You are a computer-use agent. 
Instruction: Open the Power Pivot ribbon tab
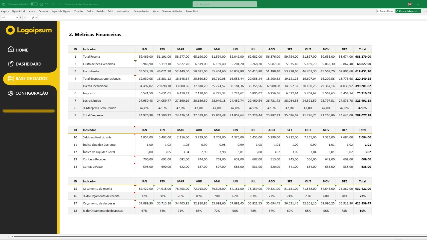tap(191, 11)
